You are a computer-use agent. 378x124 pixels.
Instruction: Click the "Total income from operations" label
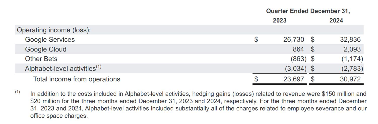[77, 79]
